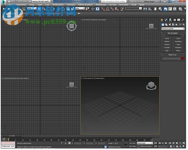
Task: Select the Geometry category icon
Action: tap(163, 25)
